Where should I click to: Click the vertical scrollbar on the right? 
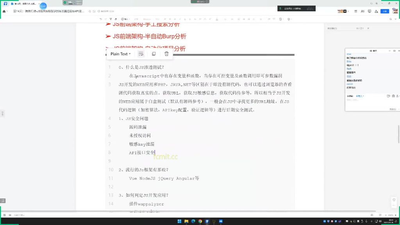tap(399, 134)
